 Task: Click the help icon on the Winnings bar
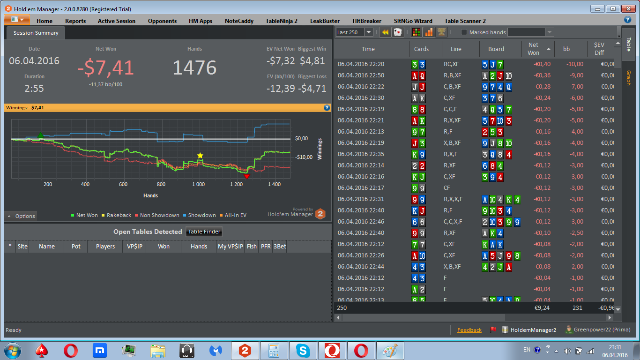(x=327, y=108)
